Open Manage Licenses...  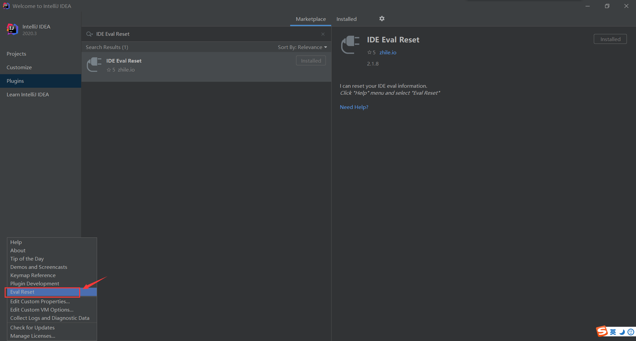click(x=52, y=336)
